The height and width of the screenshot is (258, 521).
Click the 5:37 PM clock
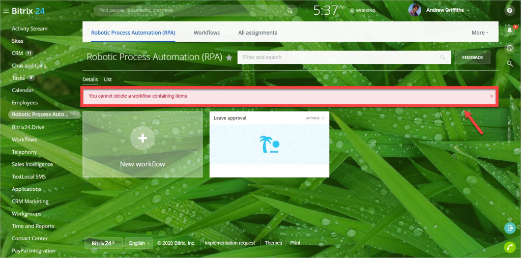click(329, 10)
